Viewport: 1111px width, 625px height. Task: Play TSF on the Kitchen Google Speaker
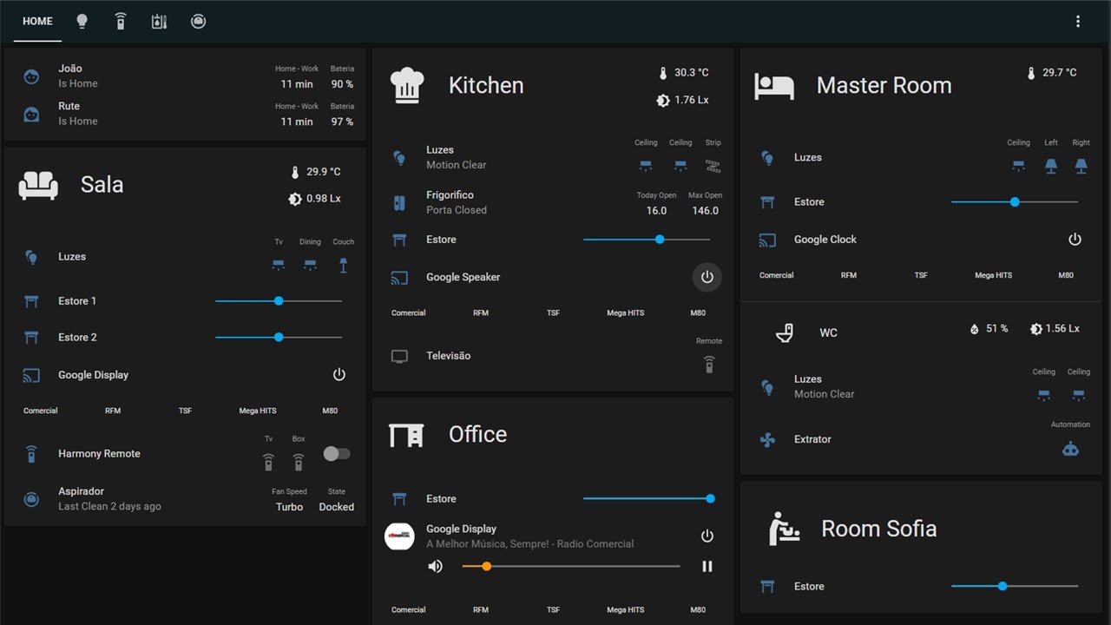pyautogui.click(x=554, y=312)
